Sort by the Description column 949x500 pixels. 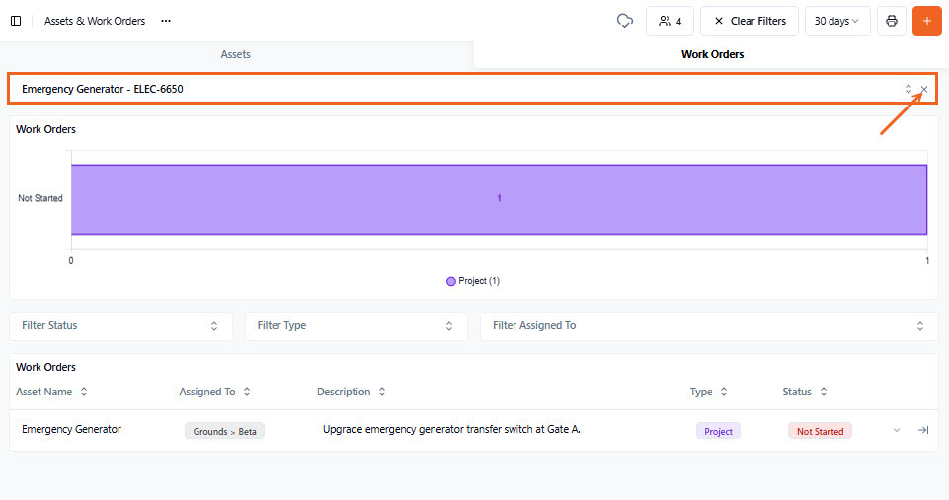coord(351,392)
